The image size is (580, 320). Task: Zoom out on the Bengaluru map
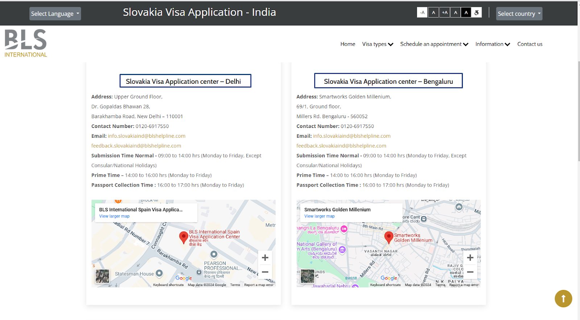pos(470,272)
